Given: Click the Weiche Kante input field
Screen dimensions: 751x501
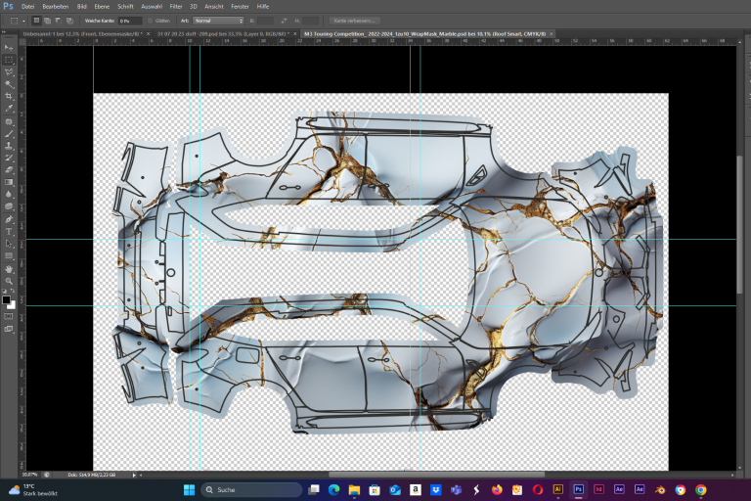Looking at the screenshot, I should click(x=130, y=21).
